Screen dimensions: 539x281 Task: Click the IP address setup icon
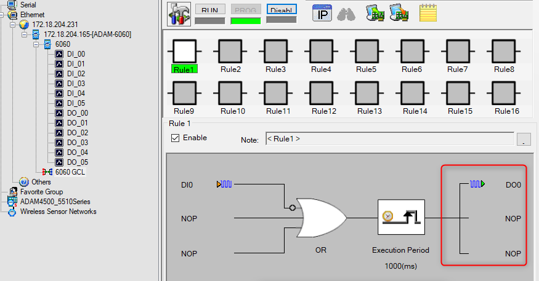pos(322,14)
